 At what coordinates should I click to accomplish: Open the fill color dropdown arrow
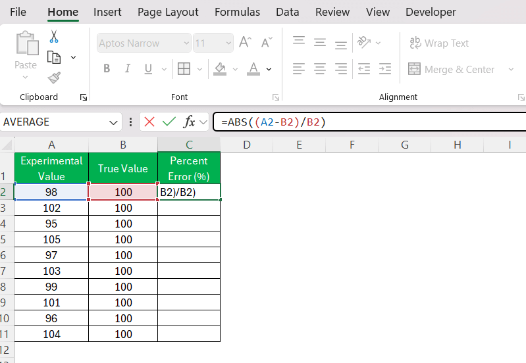[235, 70]
